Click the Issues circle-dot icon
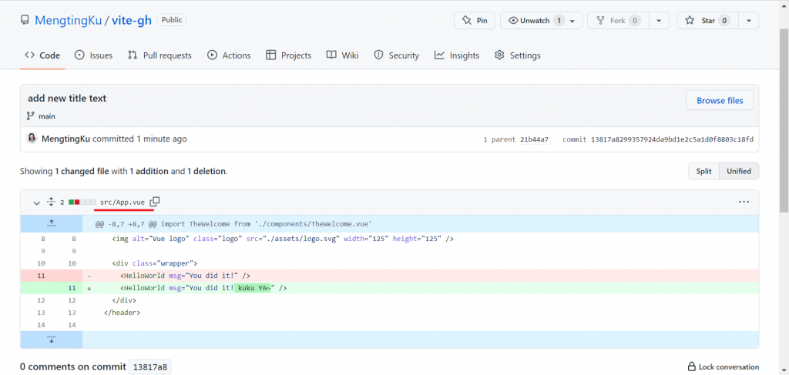 (x=79, y=55)
